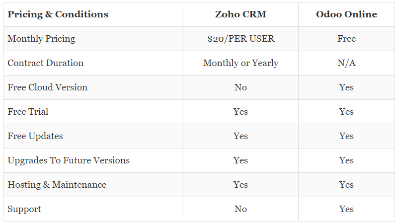
Task: Select the Monthly or Yearly cell
Action: [x=240, y=63]
